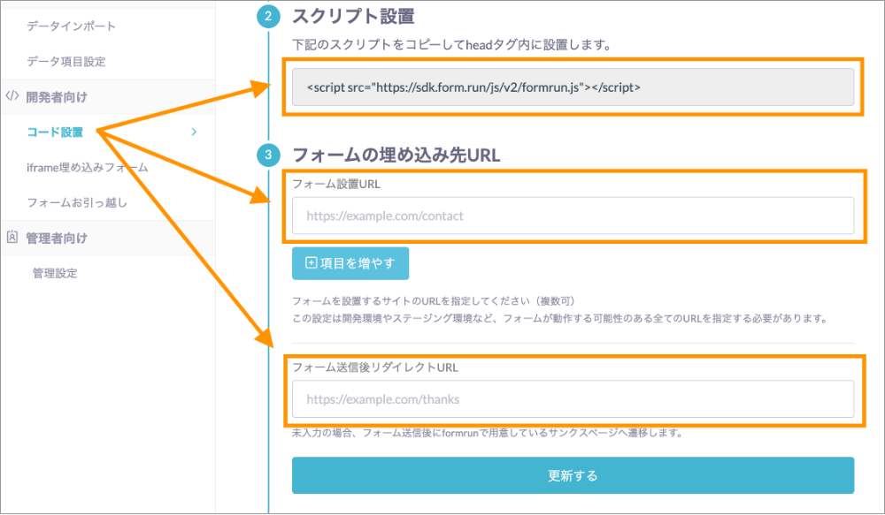Click the admin badge icon beside 管理者向け
The width and height of the screenshot is (885, 515).
coord(12,238)
